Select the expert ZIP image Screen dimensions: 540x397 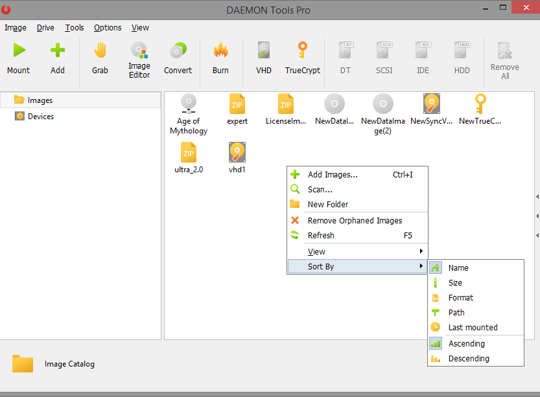point(237,109)
